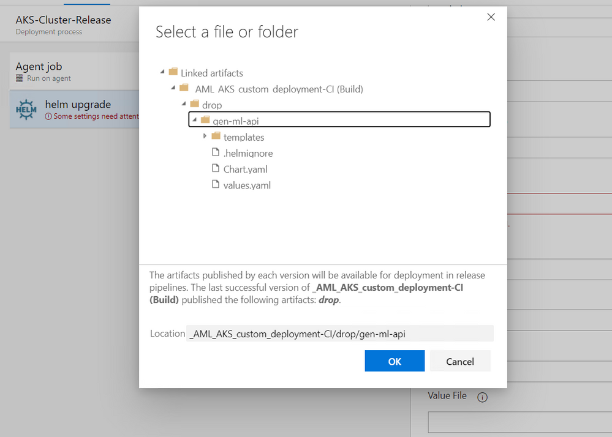The width and height of the screenshot is (612, 437).
Task: Confirm selection with the OK button
Action: [395, 361]
